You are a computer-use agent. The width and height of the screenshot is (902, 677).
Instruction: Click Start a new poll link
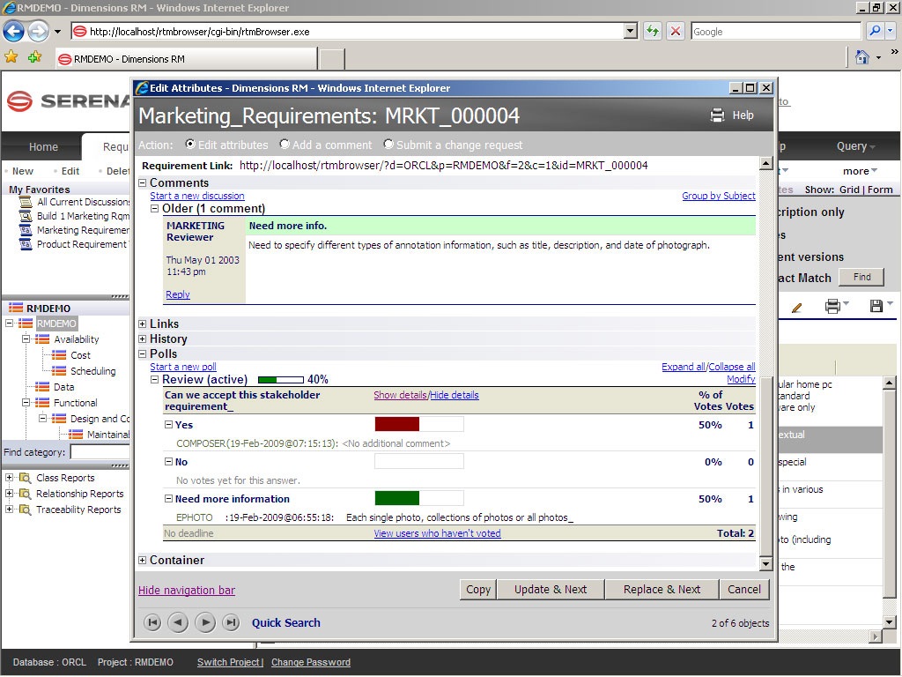coord(183,367)
